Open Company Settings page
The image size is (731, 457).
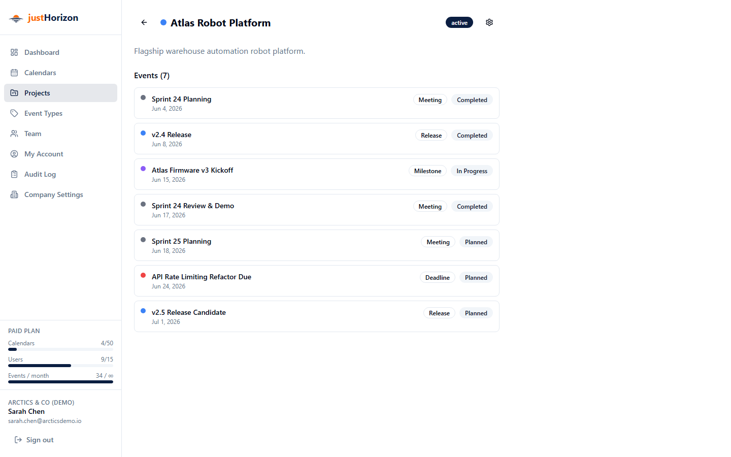60,194
